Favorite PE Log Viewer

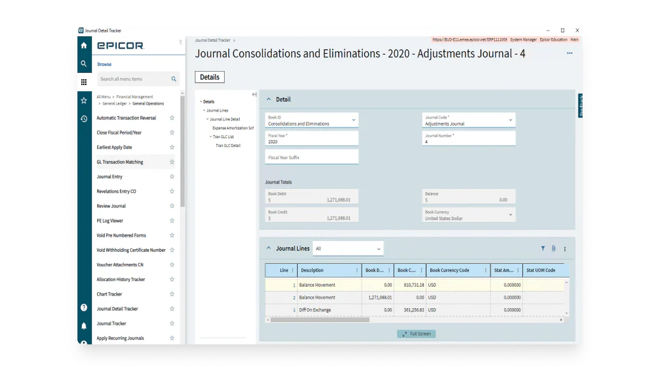click(172, 221)
